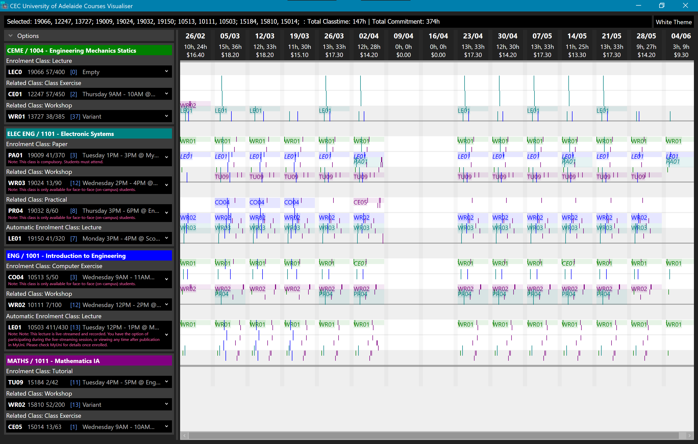Expand the CO04 computer exercise dropdown

166,279
